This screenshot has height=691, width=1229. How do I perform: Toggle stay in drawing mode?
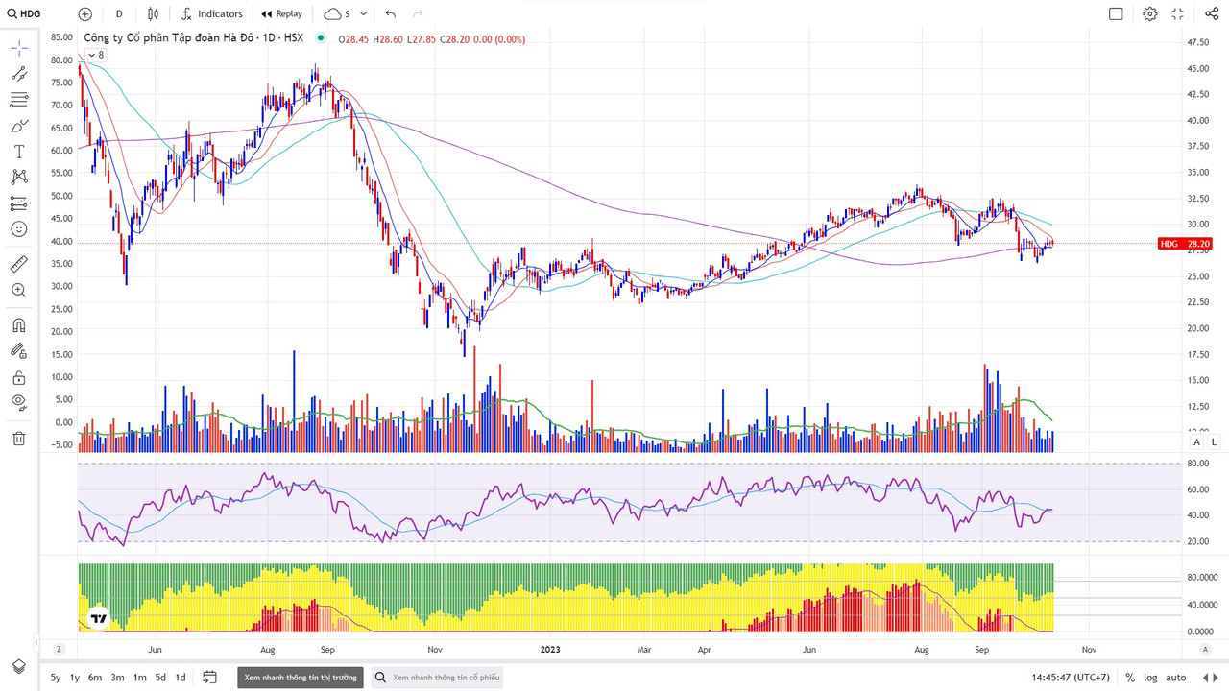pos(19,351)
